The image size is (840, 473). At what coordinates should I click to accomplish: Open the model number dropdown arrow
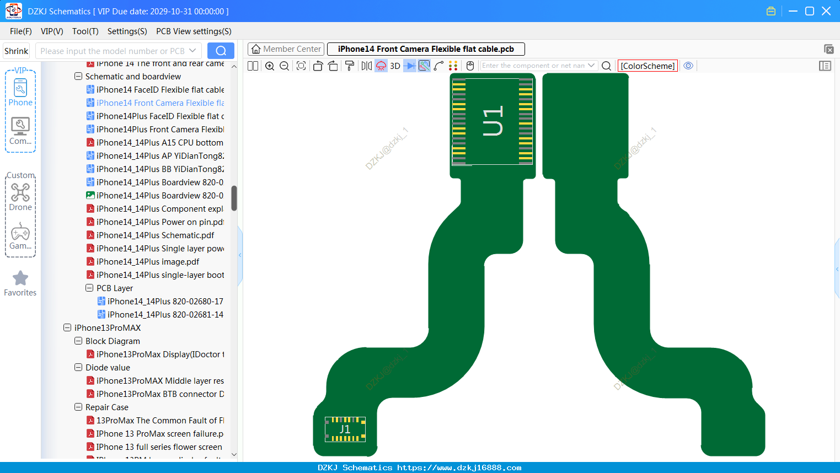coord(192,51)
